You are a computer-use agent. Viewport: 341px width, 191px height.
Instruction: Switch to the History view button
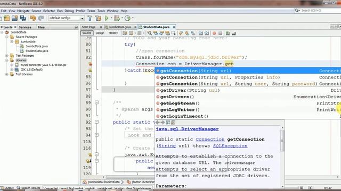click(113, 33)
